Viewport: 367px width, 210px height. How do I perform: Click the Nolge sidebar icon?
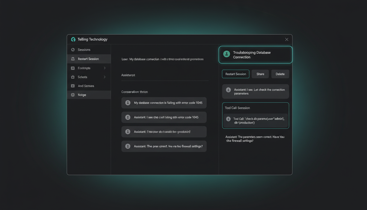tap(73, 95)
